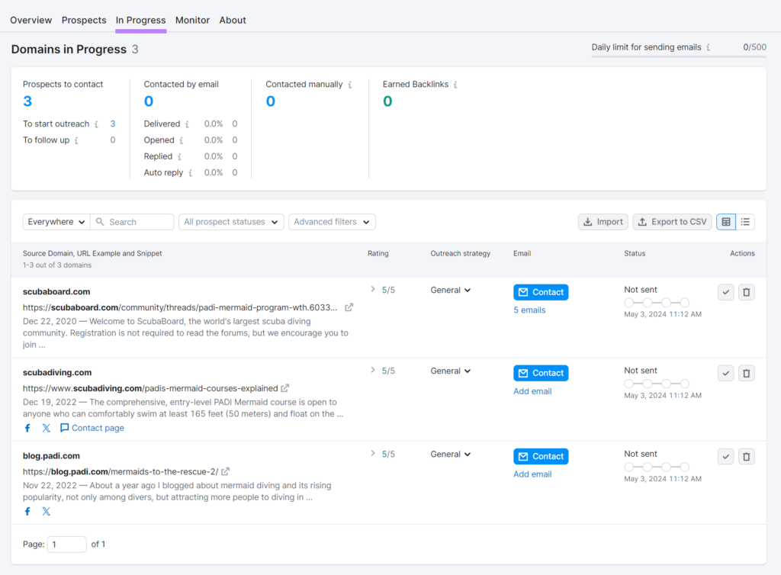Open the Overview tab
The width and height of the screenshot is (781, 575).
31,21
